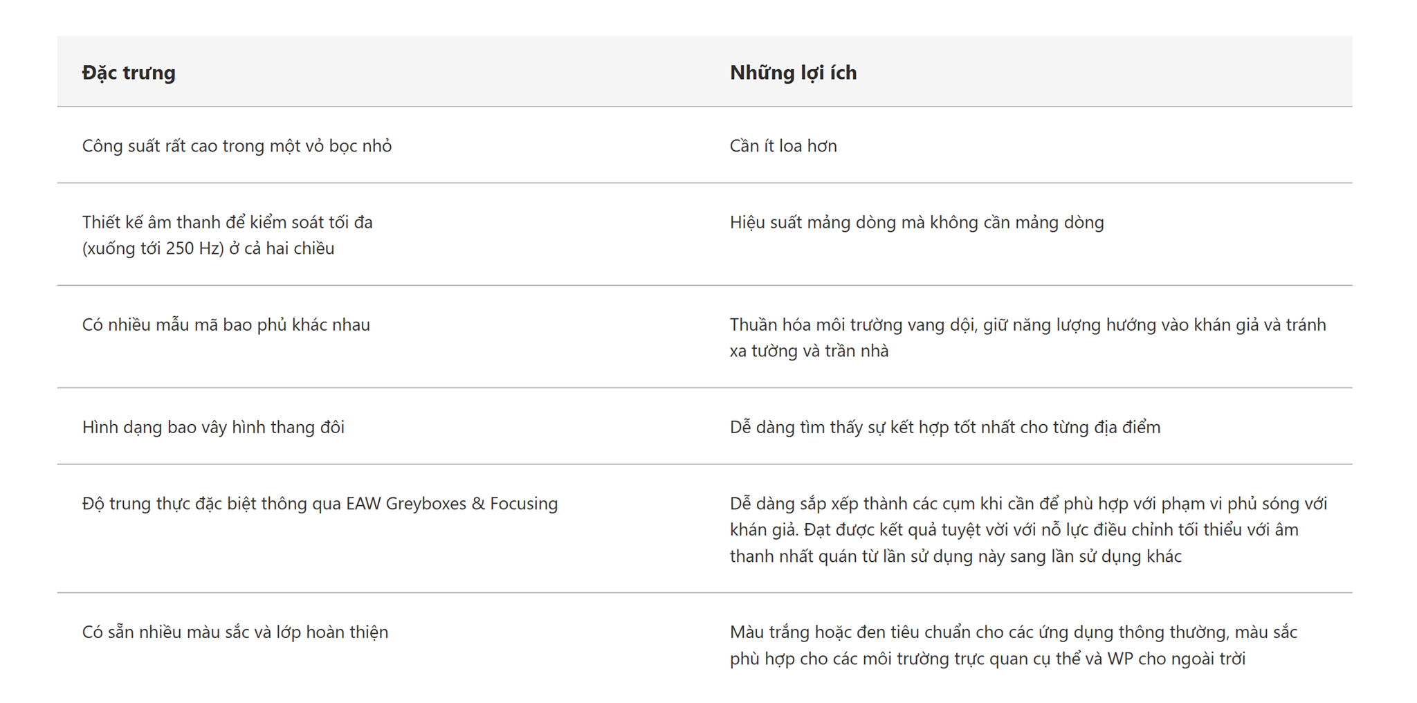This screenshot has height=703, width=1417.
Task: Click 'Hình dạng bao vây hình thang đôi'
Action: pyautogui.click(x=213, y=427)
